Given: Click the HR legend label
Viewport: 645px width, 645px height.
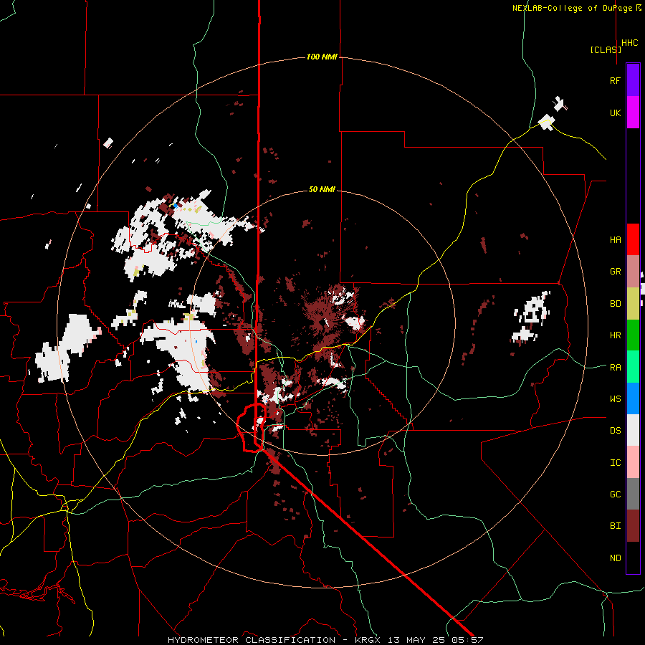Looking at the screenshot, I should point(615,335).
